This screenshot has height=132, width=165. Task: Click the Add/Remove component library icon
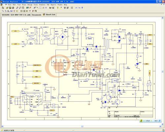[x=65, y=8]
